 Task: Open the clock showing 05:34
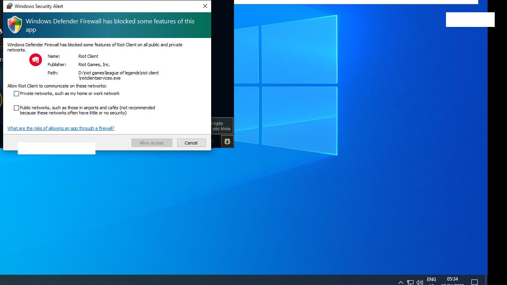452,280
